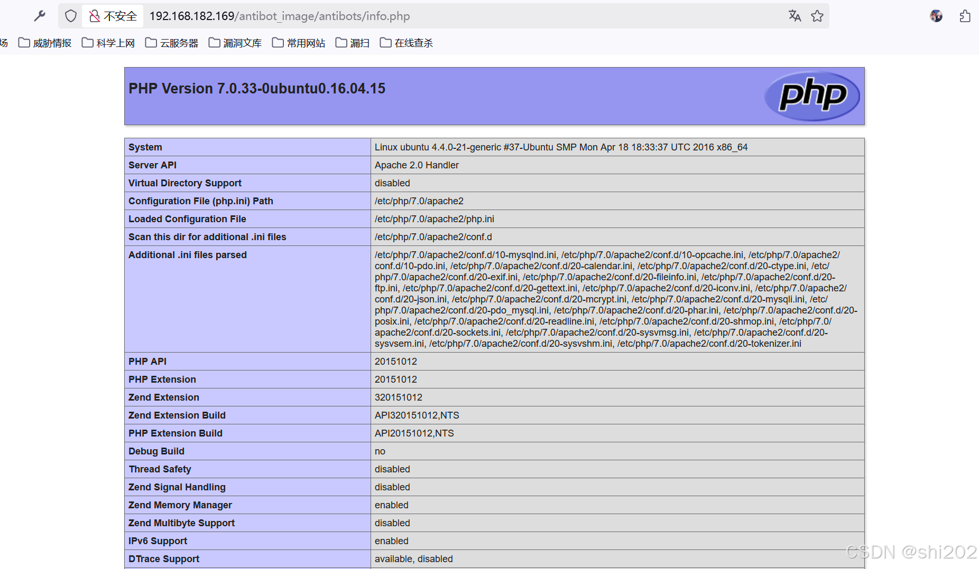The image size is (979, 569).
Task: Select the 320151012 Zend Extension value
Action: [399, 397]
